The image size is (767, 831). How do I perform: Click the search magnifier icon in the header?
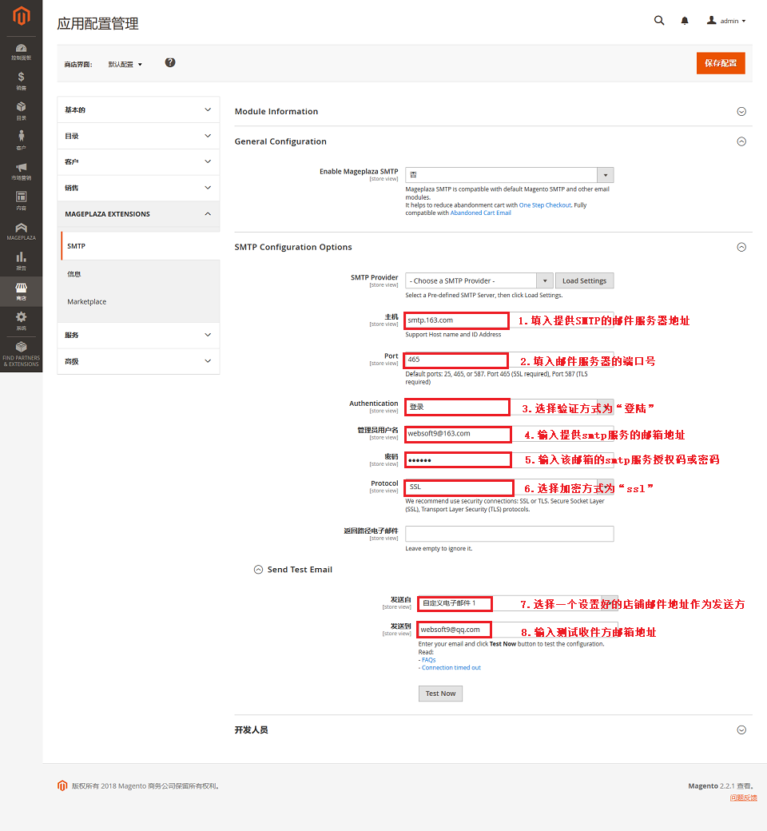tap(659, 21)
